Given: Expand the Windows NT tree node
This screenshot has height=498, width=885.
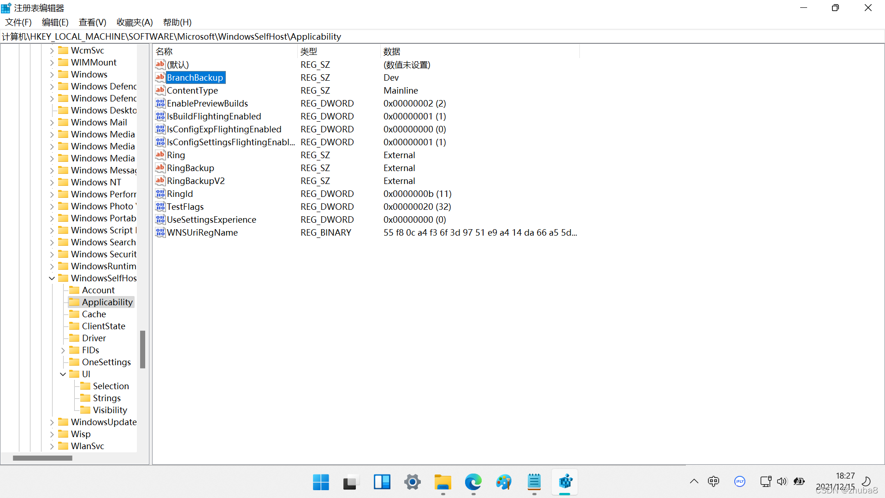Looking at the screenshot, I should [52, 182].
